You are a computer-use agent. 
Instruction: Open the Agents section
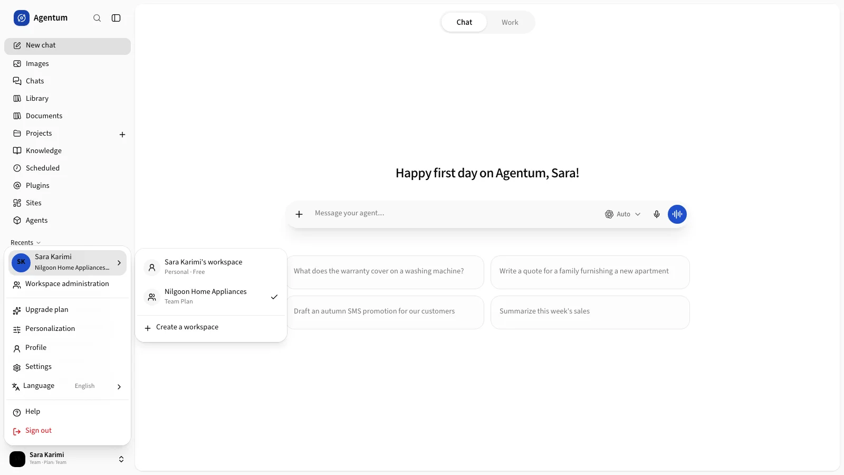click(x=68, y=221)
